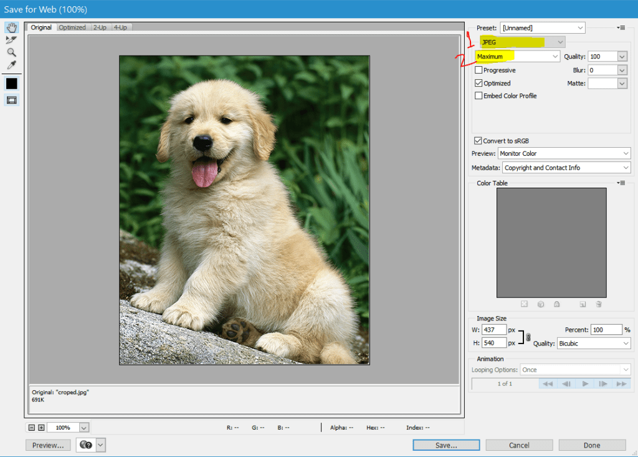Viewport: 638px width, 457px height.
Task: Uncheck the Optimized checkbox
Action: pyautogui.click(x=478, y=83)
